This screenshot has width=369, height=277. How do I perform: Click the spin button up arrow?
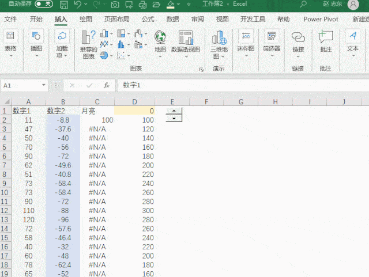174,111
